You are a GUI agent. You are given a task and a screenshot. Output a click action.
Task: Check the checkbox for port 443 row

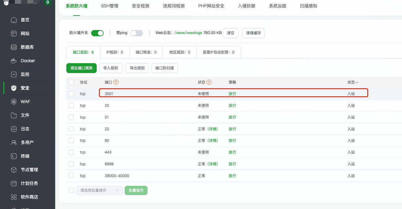[x=71, y=152]
